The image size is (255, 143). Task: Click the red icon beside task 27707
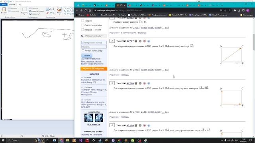(144, 41)
